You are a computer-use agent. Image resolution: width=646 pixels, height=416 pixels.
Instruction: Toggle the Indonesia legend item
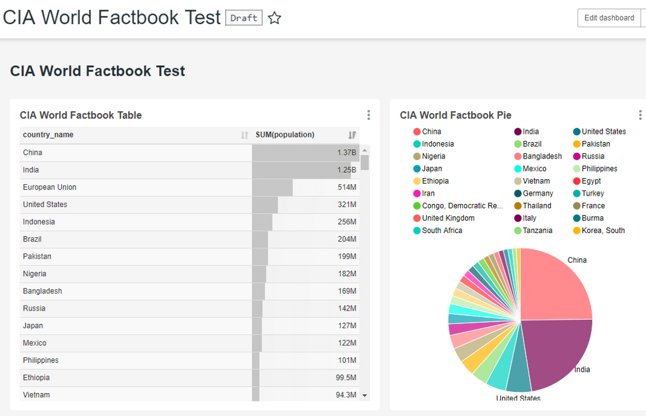[437, 144]
